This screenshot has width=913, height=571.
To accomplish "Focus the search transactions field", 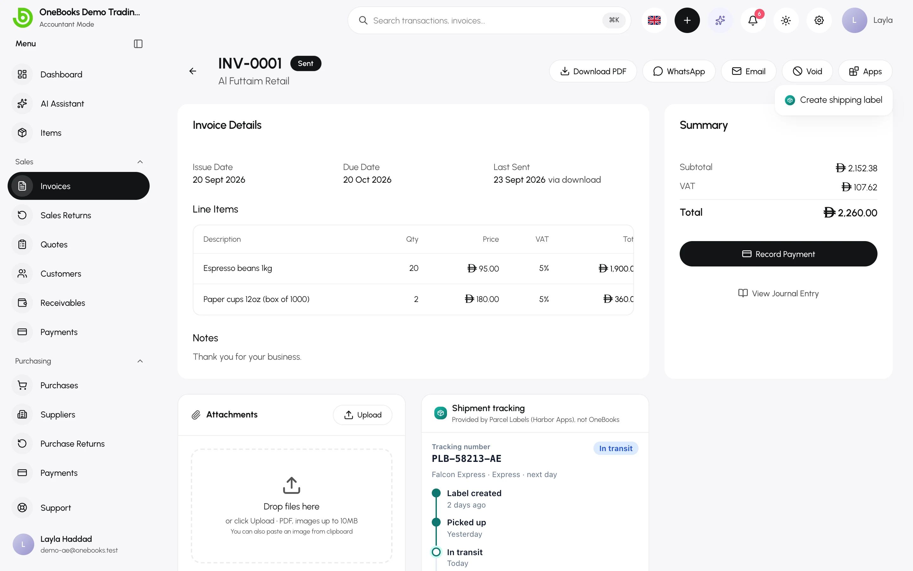I will pyautogui.click(x=489, y=20).
